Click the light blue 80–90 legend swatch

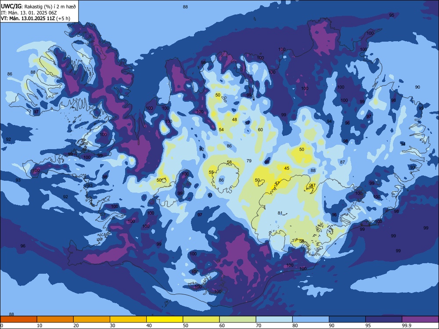[x=311, y=319]
